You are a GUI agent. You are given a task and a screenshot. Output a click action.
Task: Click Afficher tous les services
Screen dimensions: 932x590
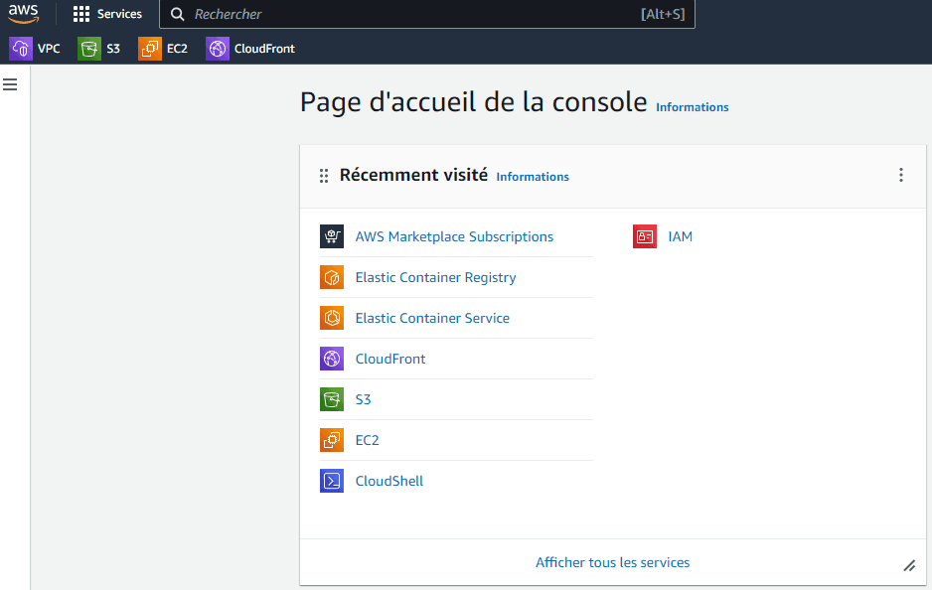point(613,562)
